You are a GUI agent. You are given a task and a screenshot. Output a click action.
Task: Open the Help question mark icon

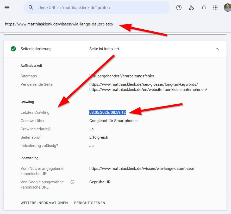click(x=179, y=8)
